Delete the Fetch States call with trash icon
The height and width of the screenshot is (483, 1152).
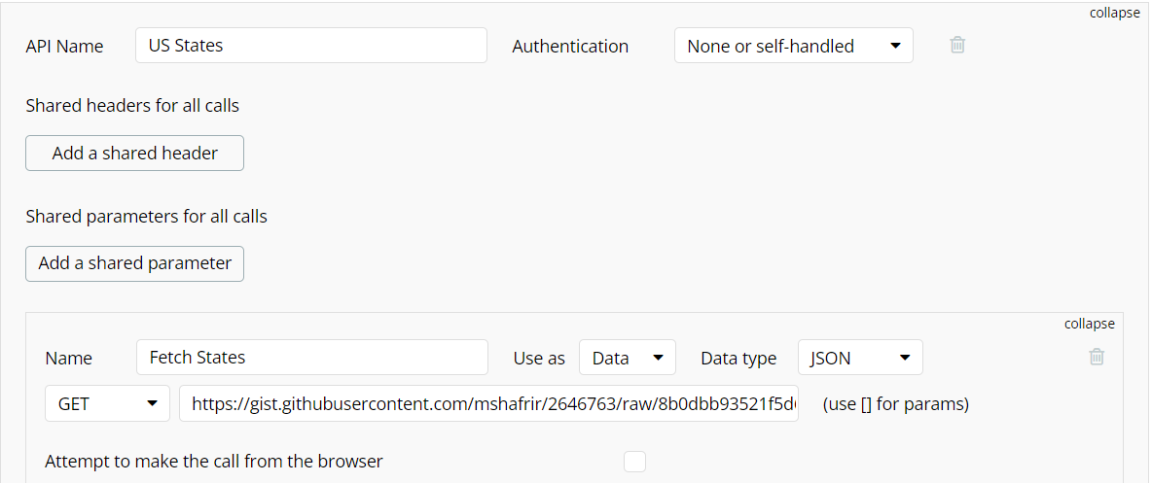click(x=1097, y=357)
